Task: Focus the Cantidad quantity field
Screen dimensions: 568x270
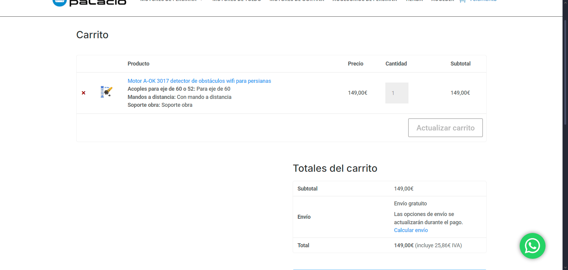Action: pos(397,93)
